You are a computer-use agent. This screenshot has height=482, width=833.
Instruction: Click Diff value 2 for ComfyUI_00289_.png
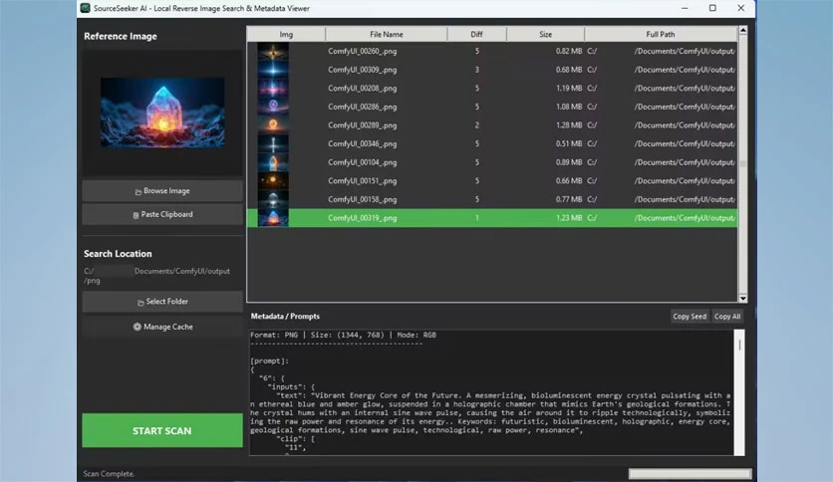[x=477, y=125]
